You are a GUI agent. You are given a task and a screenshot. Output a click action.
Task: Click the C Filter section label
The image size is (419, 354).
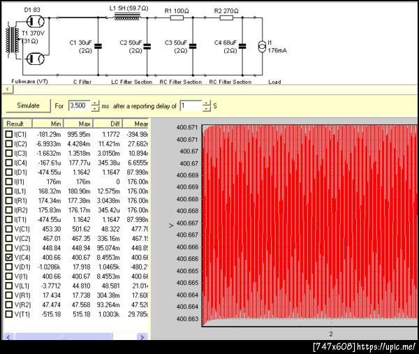[x=82, y=82]
